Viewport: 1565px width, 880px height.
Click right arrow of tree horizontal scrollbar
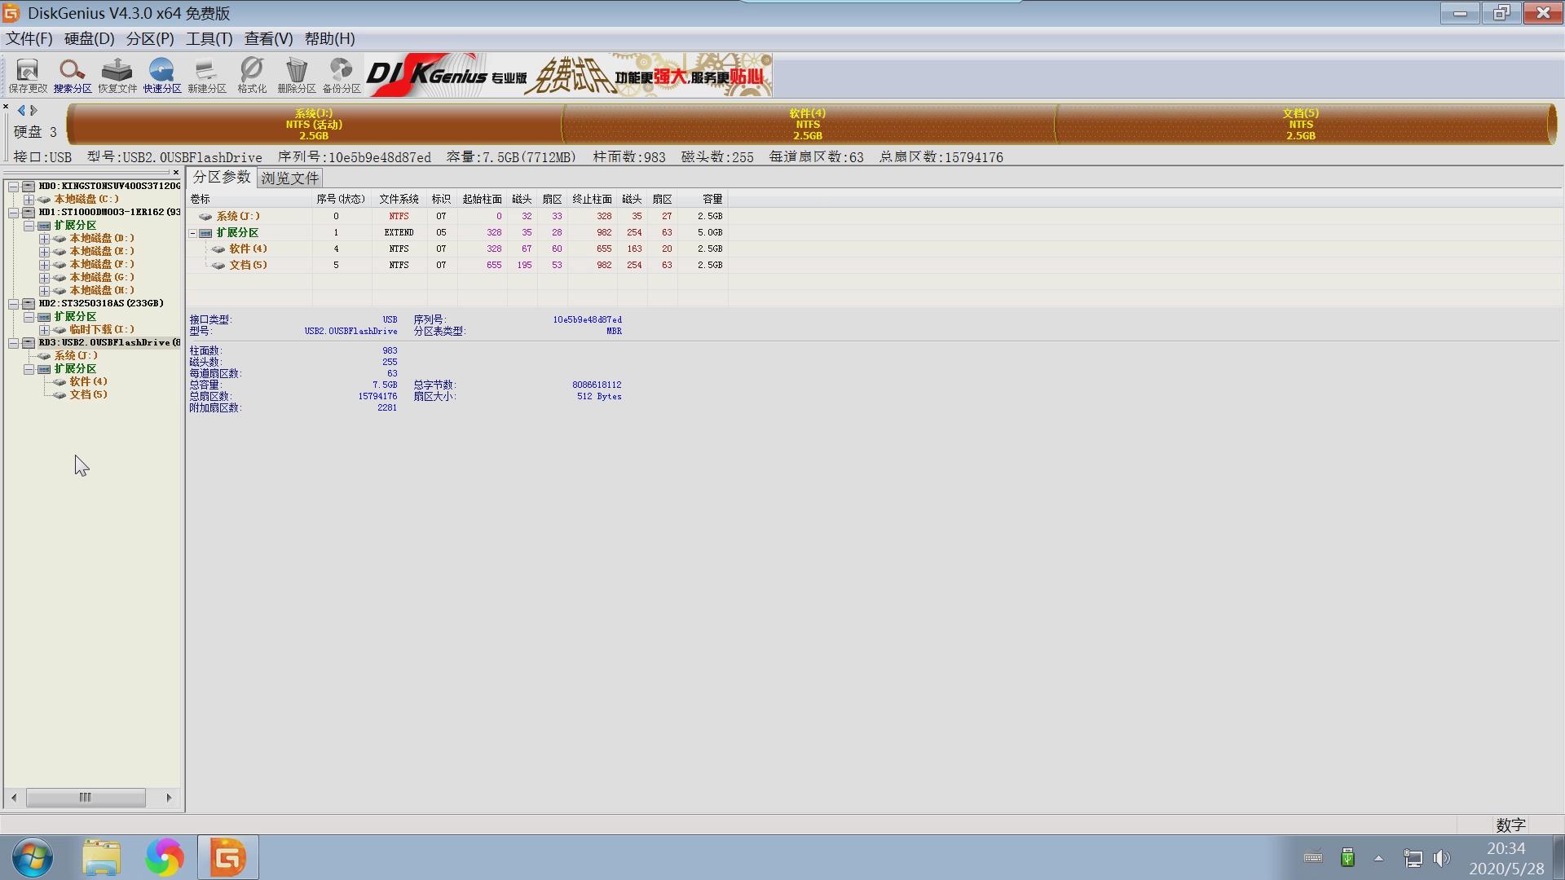click(169, 798)
